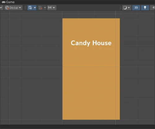Toggle the scene audio icon
Viewport: 155px width, 129px height.
pyautogui.click(x=153, y=8)
